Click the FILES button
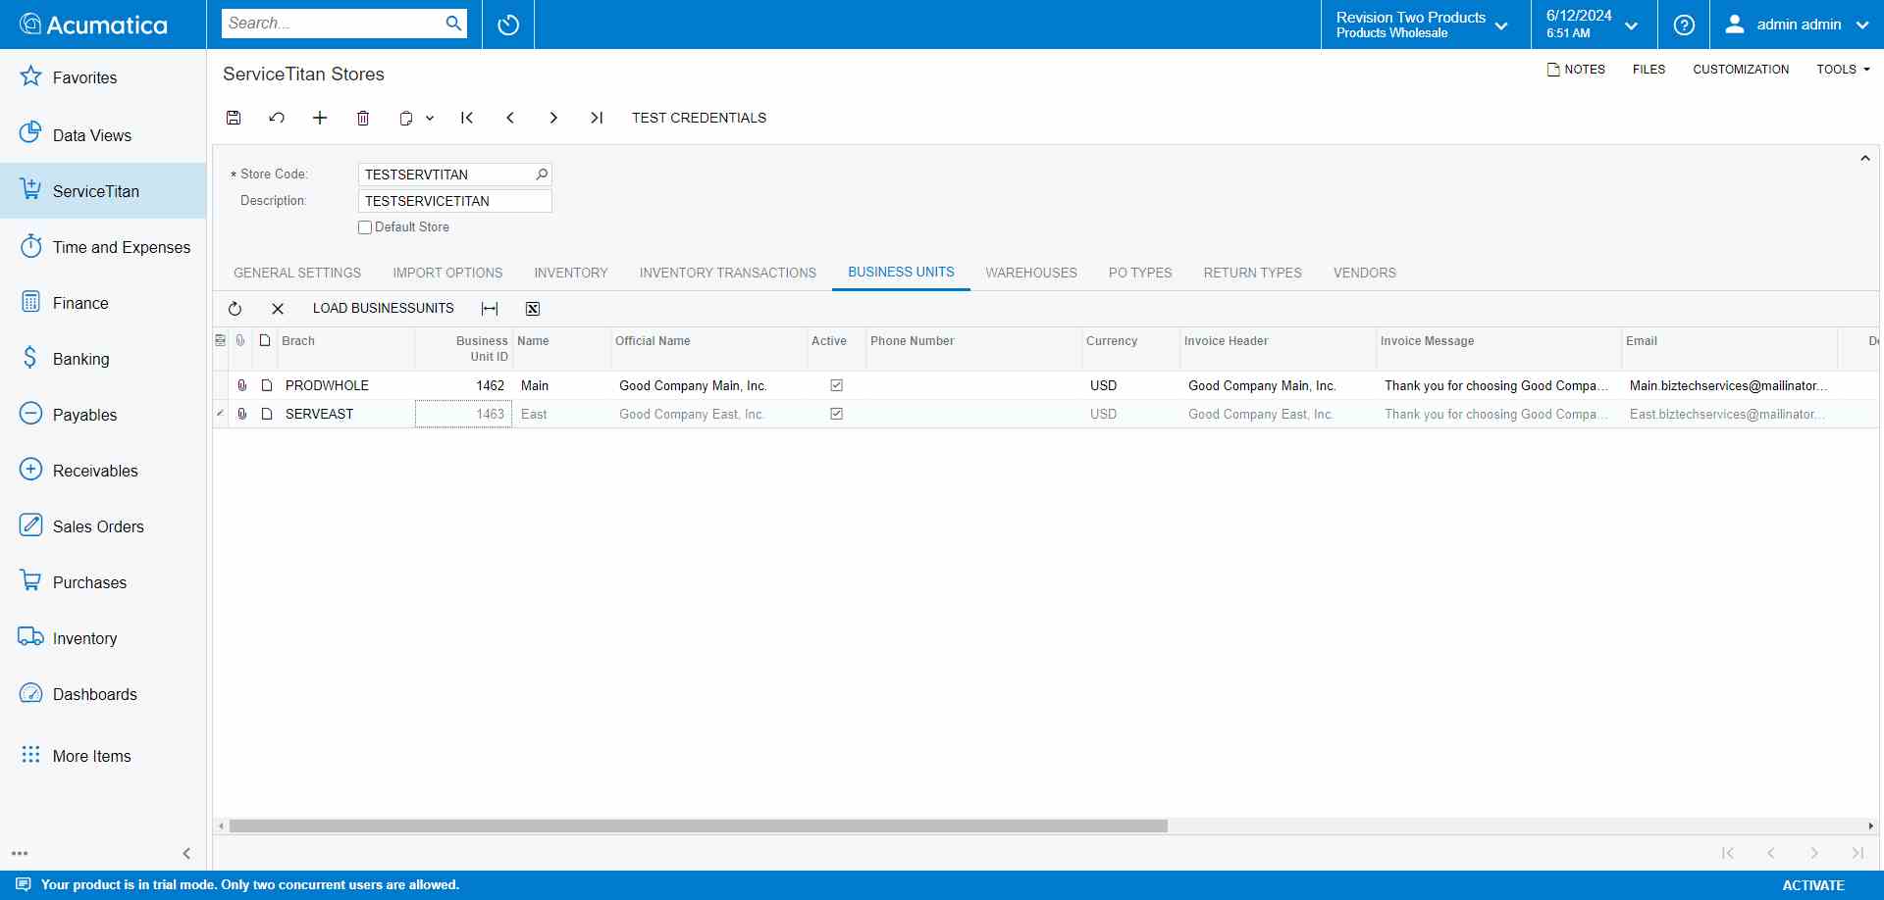Image resolution: width=1884 pixels, height=900 pixels. (1648, 70)
